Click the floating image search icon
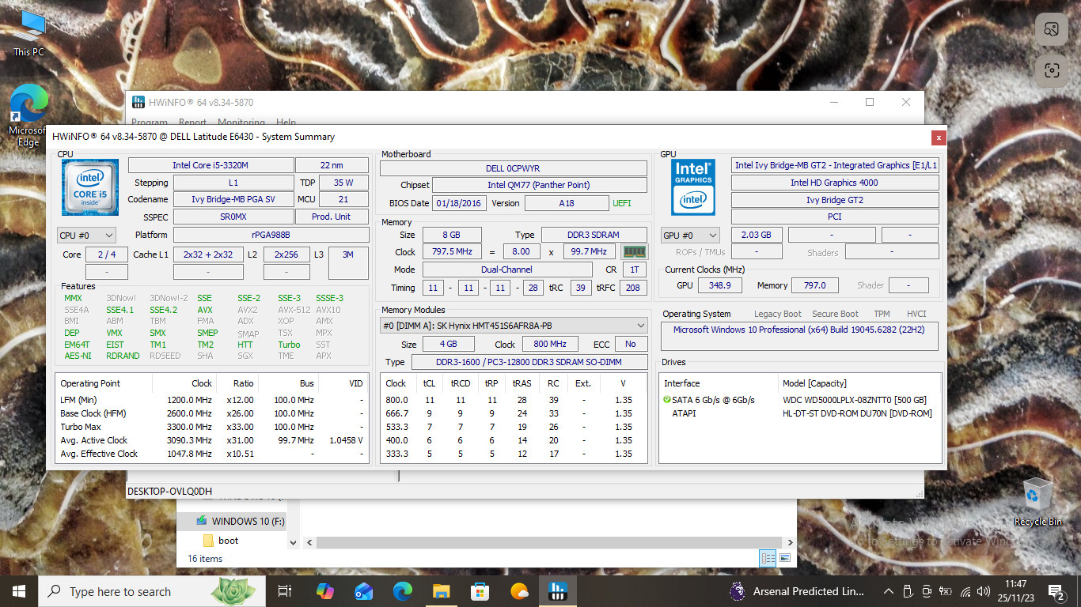This screenshot has width=1081, height=607. tap(1051, 29)
